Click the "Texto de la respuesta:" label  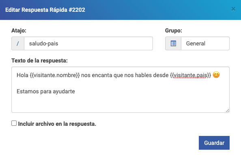tap(39, 60)
